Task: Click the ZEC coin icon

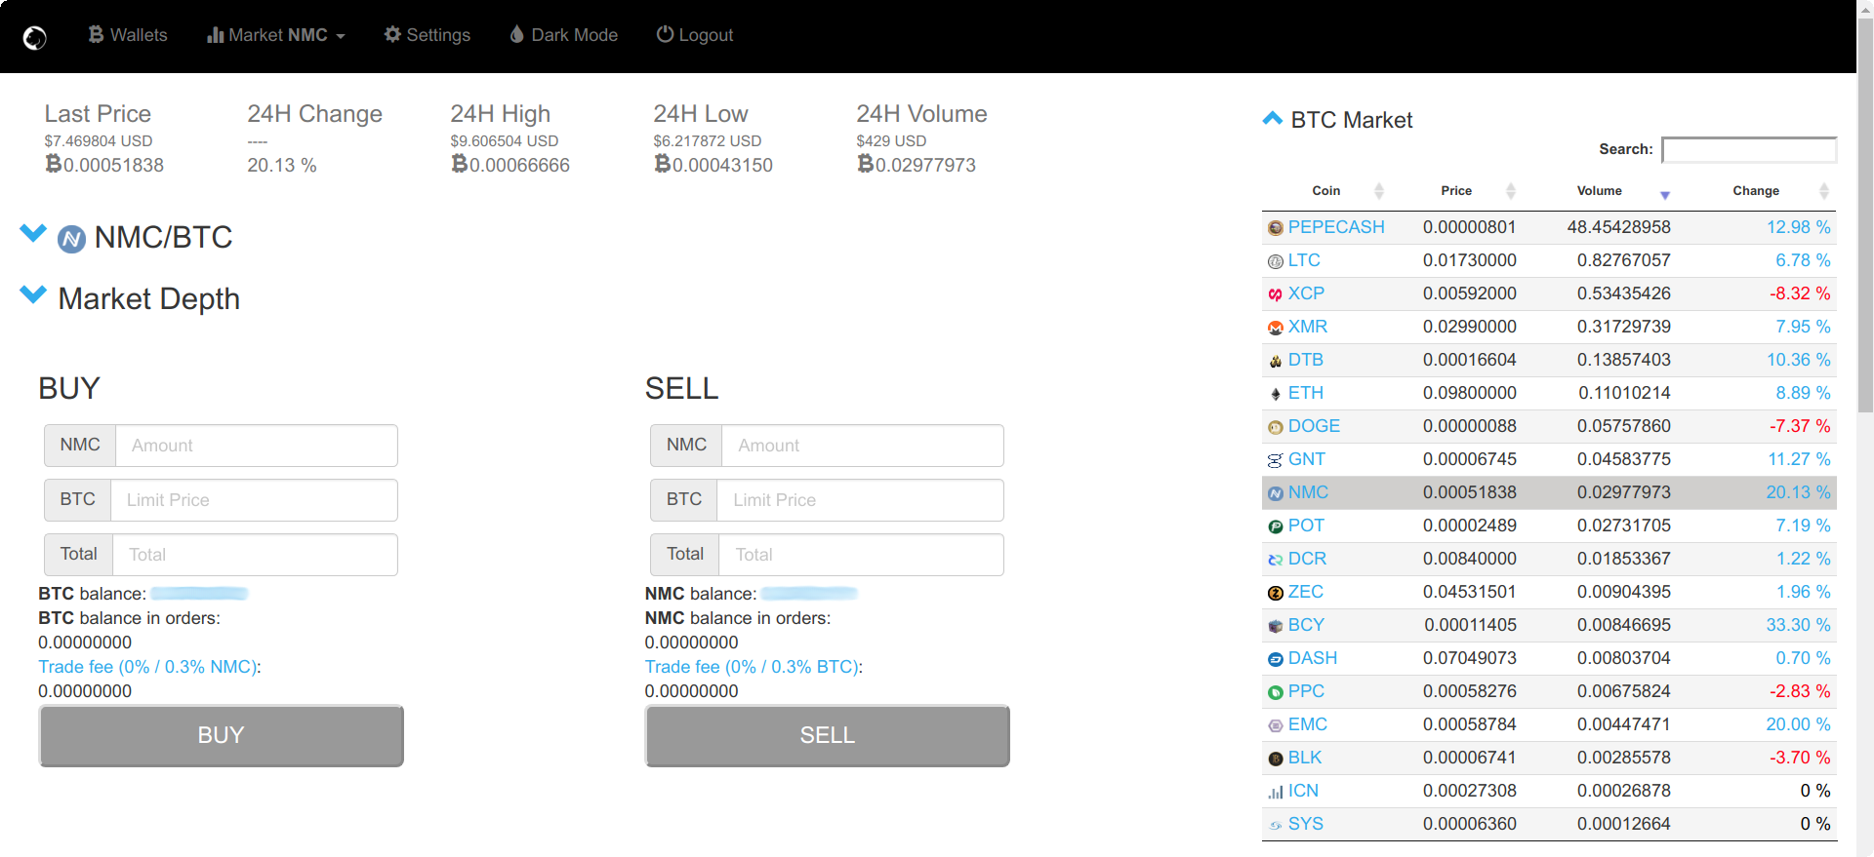Action: [1275, 593]
